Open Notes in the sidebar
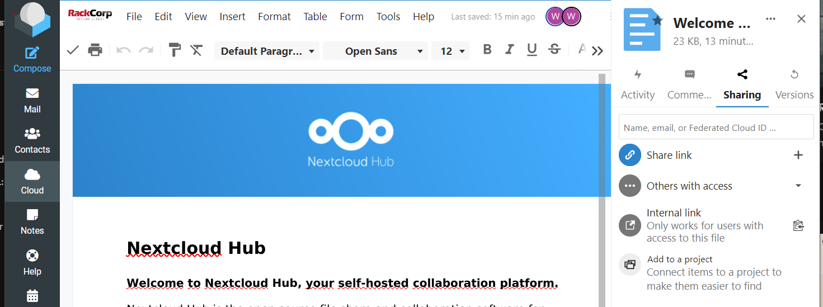This screenshot has height=307, width=823. (32, 222)
